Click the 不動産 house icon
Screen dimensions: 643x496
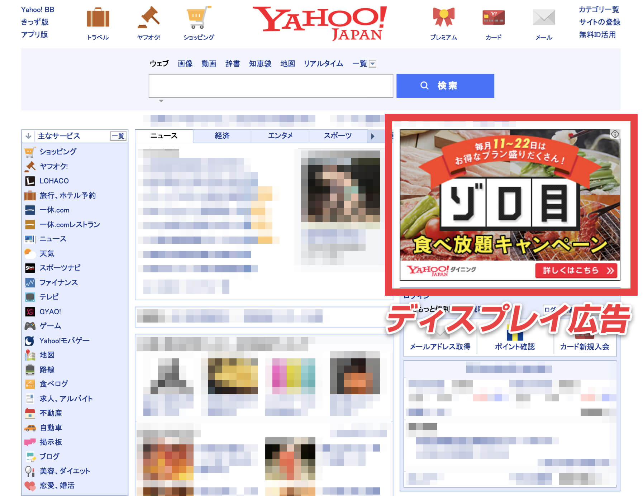click(x=30, y=413)
